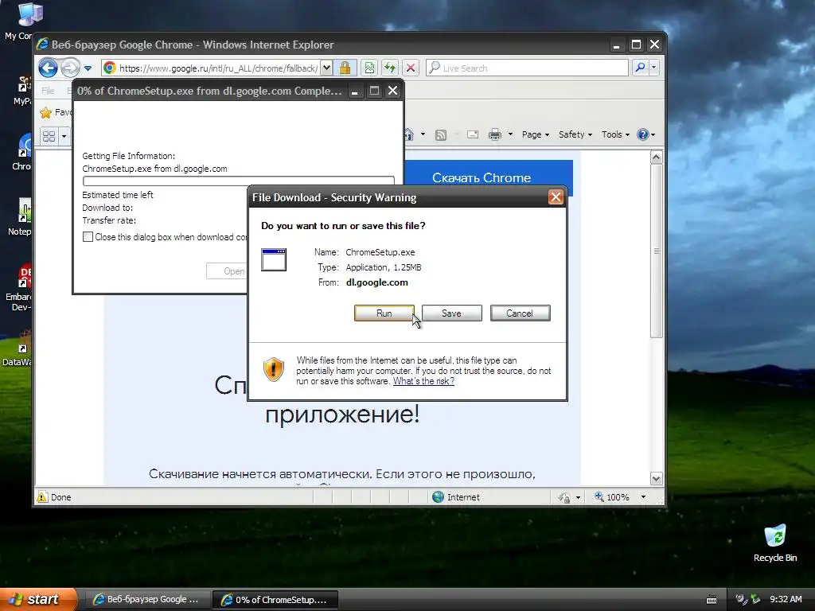
Task: Open the File menu in IE
Action: (48, 91)
